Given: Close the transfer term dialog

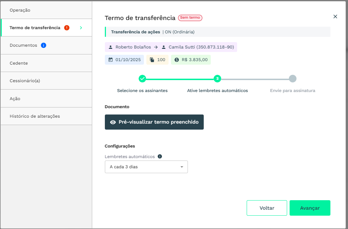Looking at the screenshot, I should pyautogui.click(x=335, y=17).
